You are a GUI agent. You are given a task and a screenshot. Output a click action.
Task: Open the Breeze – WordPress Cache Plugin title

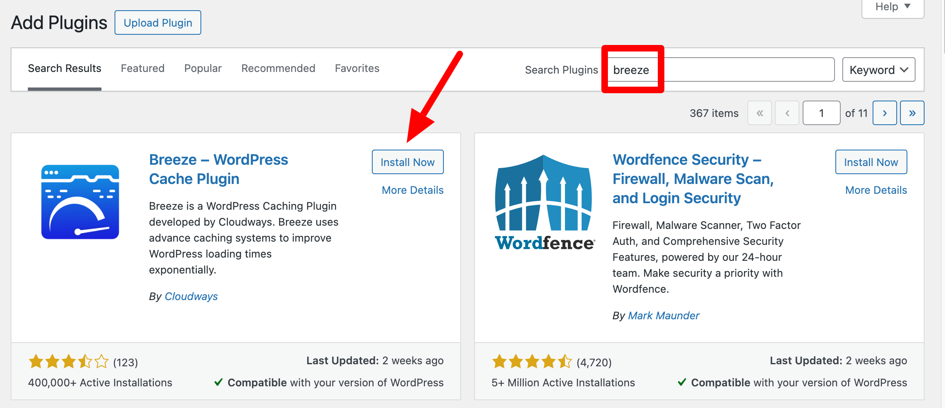(x=218, y=169)
